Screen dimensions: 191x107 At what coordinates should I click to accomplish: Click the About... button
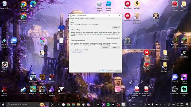pyautogui.click(x=116, y=27)
